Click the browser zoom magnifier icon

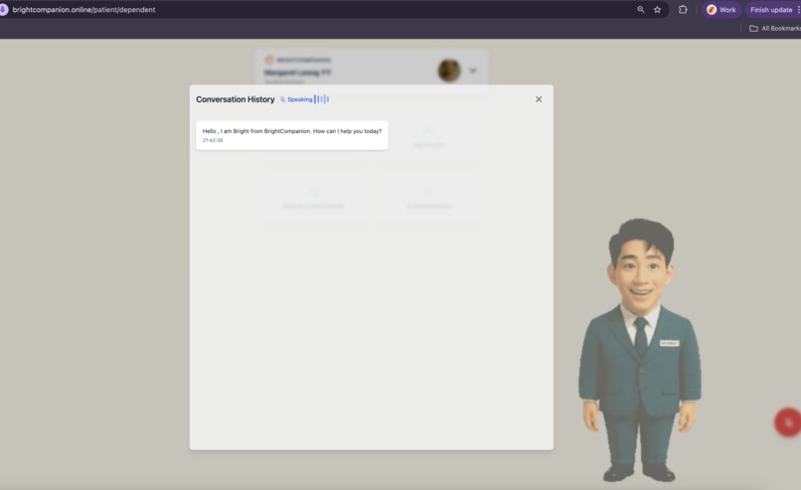[641, 10]
